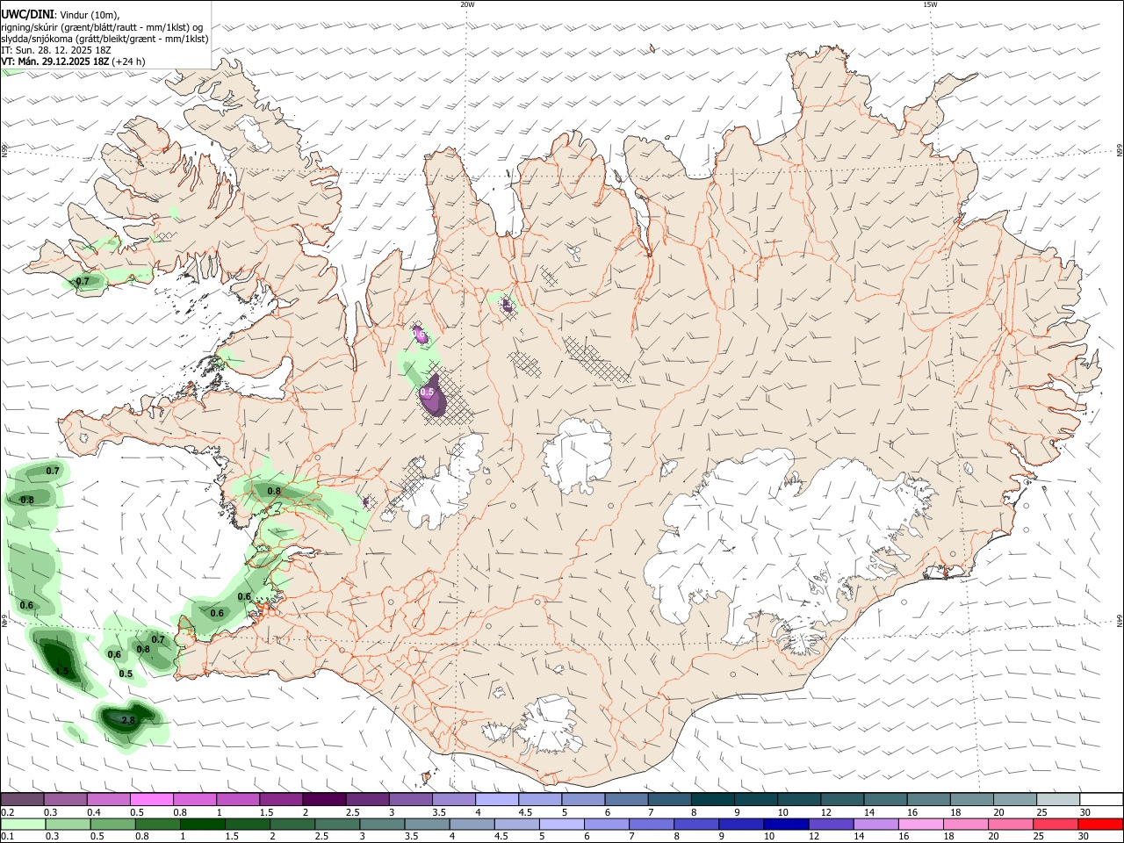This screenshot has height=843, width=1124.
Task: Click the "IT: Sun. 28. 12. 2025 18Z" line
Action: point(55,50)
